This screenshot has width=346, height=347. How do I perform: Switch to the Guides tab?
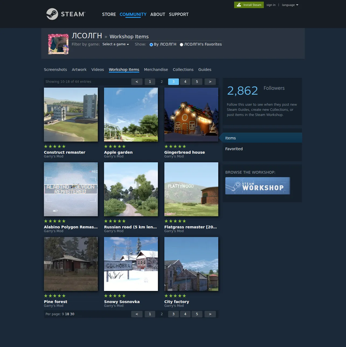coord(205,70)
